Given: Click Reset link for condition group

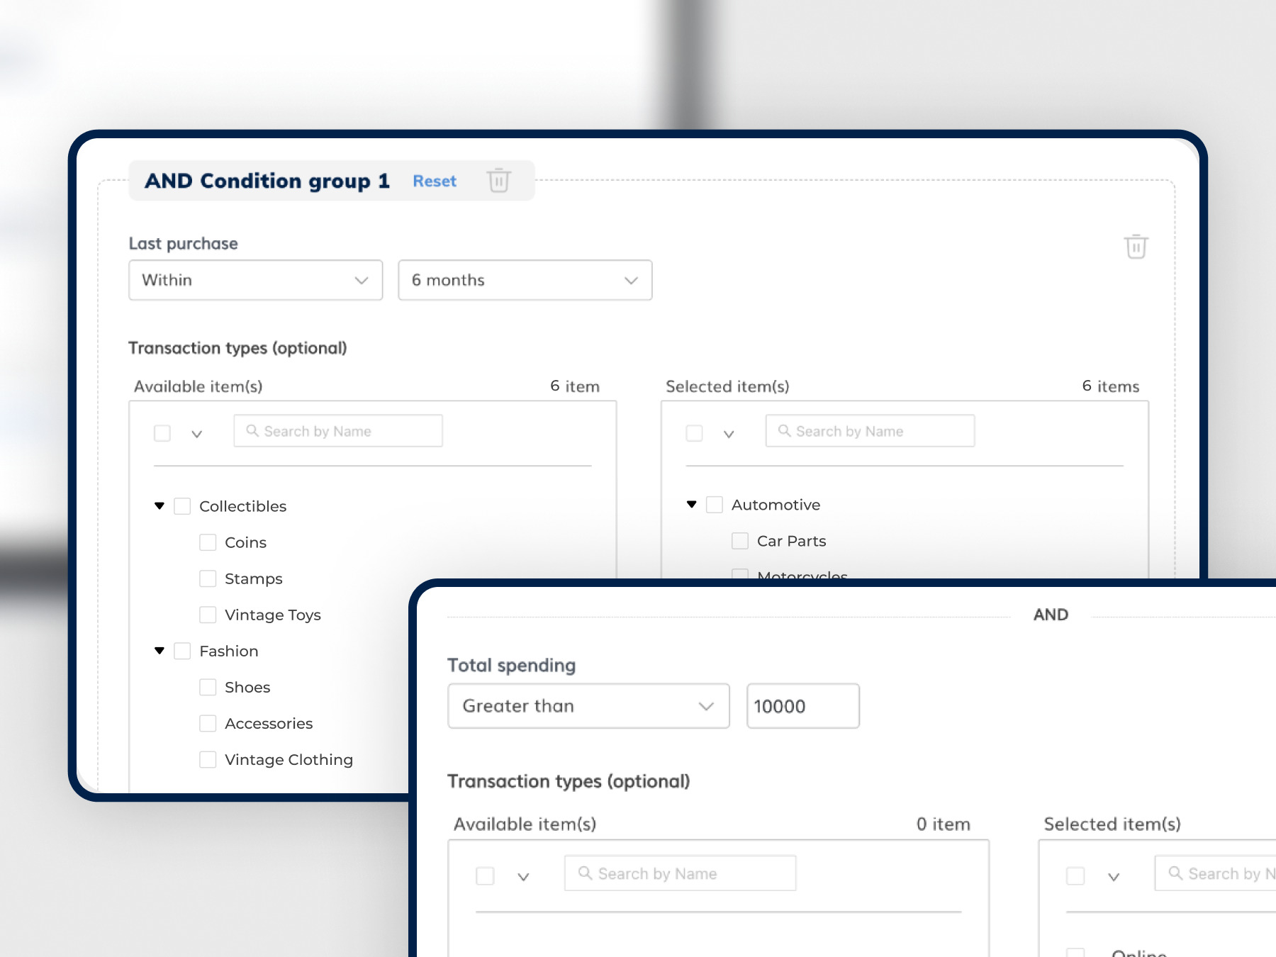Looking at the screenshot, I should 435,181.
